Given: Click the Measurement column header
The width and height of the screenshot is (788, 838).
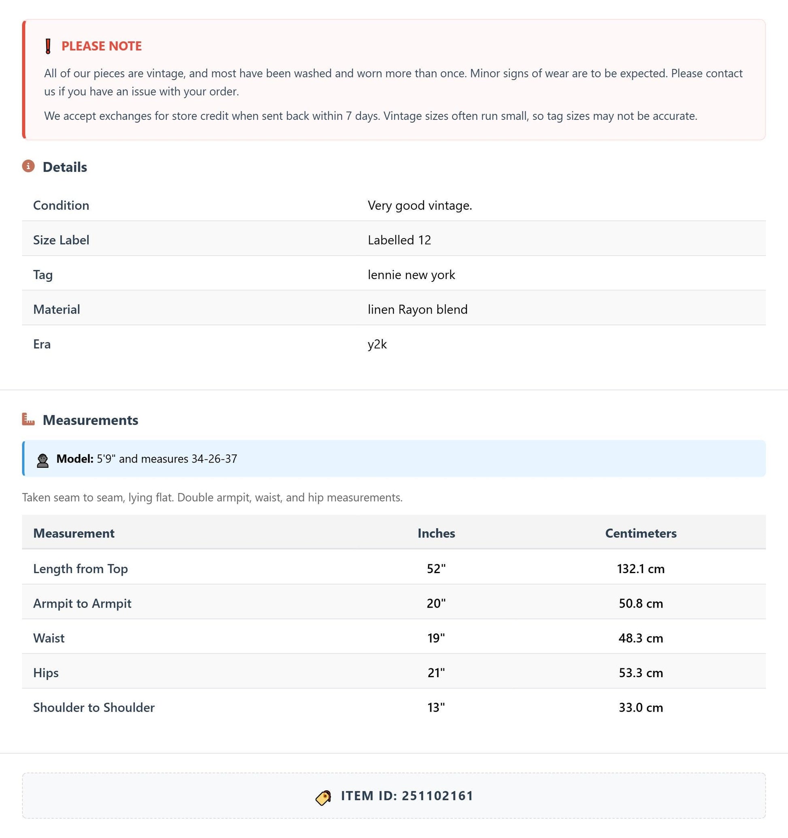Looking at the screenshot, I should point(74,533).
